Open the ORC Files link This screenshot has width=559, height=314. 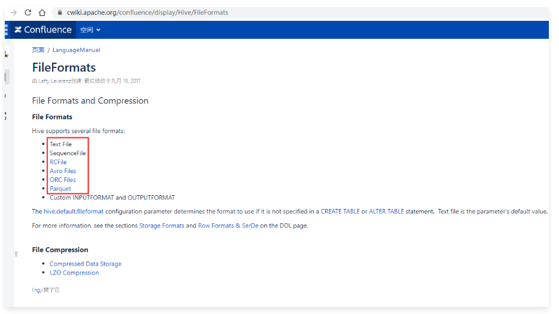(x=63, y=180)
